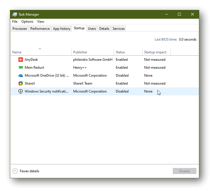Select the ShareX entry name
The image size is (212, 191).
[x=30, y=83]
